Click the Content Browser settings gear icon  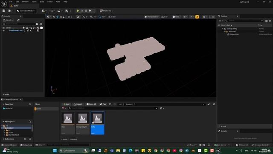[x=214, y=104]
